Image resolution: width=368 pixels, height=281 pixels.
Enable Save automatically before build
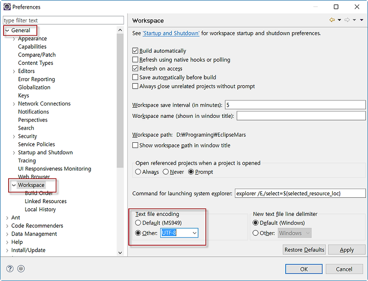point(135,78)
